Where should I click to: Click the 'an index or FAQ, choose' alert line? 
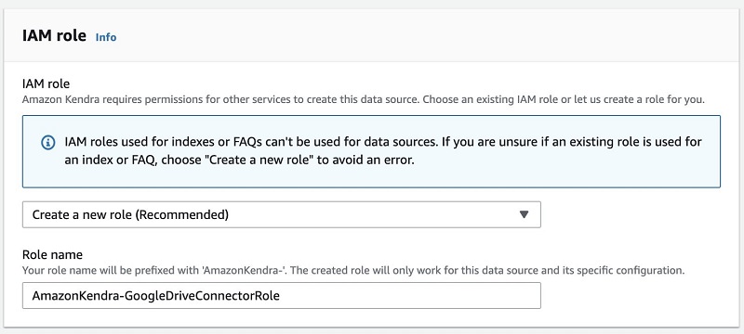(x=240, y=161)
